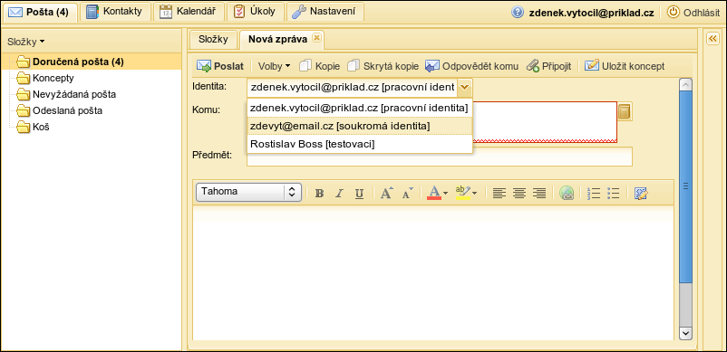This screenshot has width=727, height=352.
Task: Add a Skrytá kopie (BCC) field
Action: (x=383, y=66)
